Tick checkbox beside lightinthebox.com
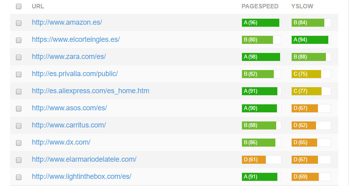Viewport: 349px width, 186px height. click(x=19, y=177)
